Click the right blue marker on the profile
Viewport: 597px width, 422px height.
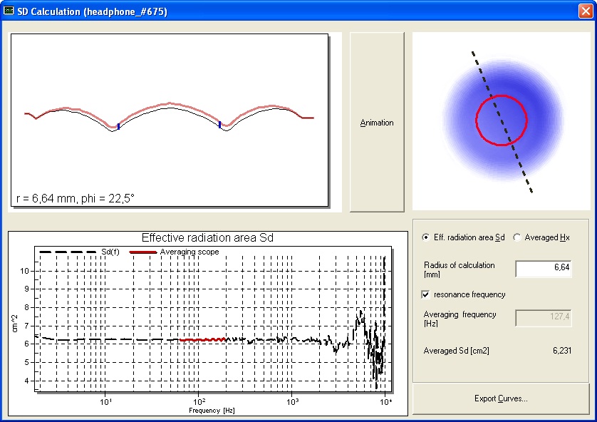pos(220,124)
